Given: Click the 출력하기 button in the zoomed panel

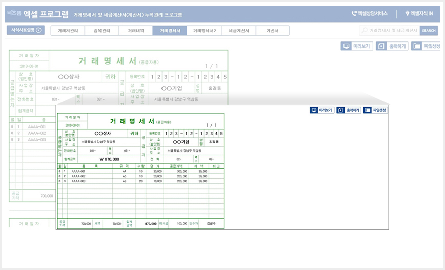Looking at the screenshot, I should [349, 110].
